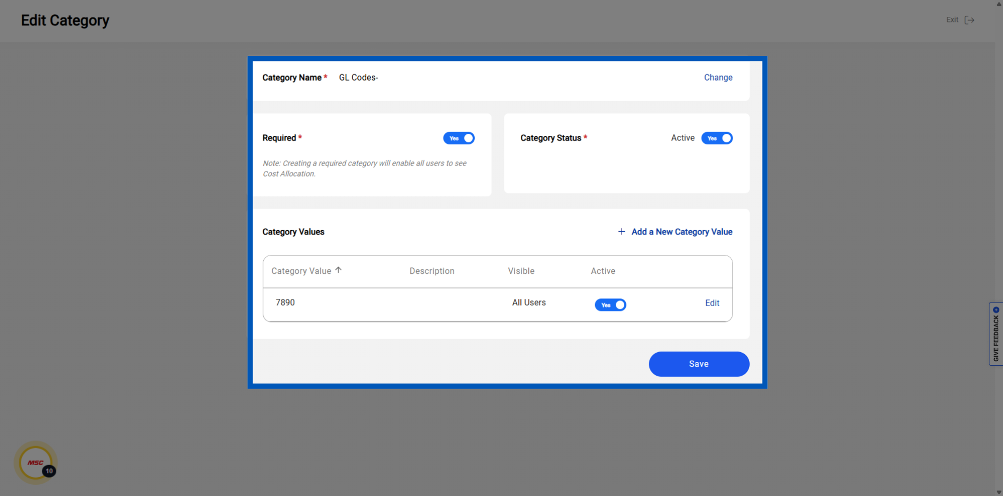Select the 7890 value cell
Viewport: 1003px width, 496px height.
click(x=285, y=302)
